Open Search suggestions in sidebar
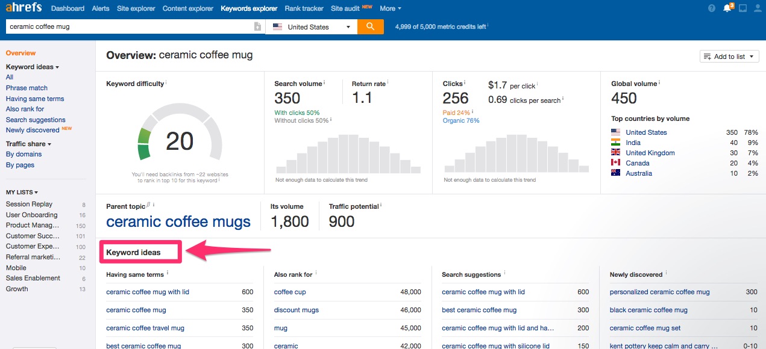The height and width of the screenshot is (349, 766). click(x=36, y=120)
